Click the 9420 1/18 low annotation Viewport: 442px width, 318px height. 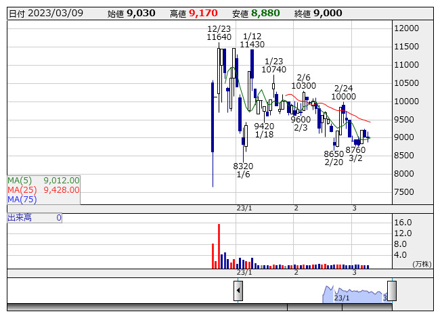point(264,130)
